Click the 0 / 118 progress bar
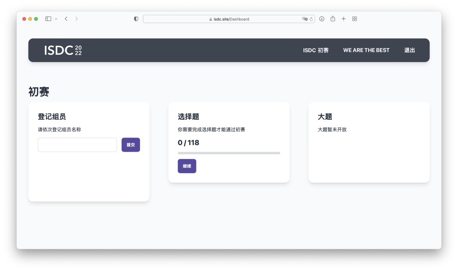The image size is (458, 271). coord(229,153)
